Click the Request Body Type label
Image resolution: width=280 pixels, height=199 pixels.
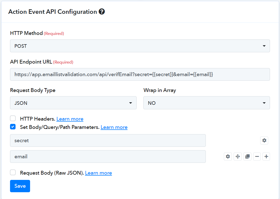click(x=33, y=90)
